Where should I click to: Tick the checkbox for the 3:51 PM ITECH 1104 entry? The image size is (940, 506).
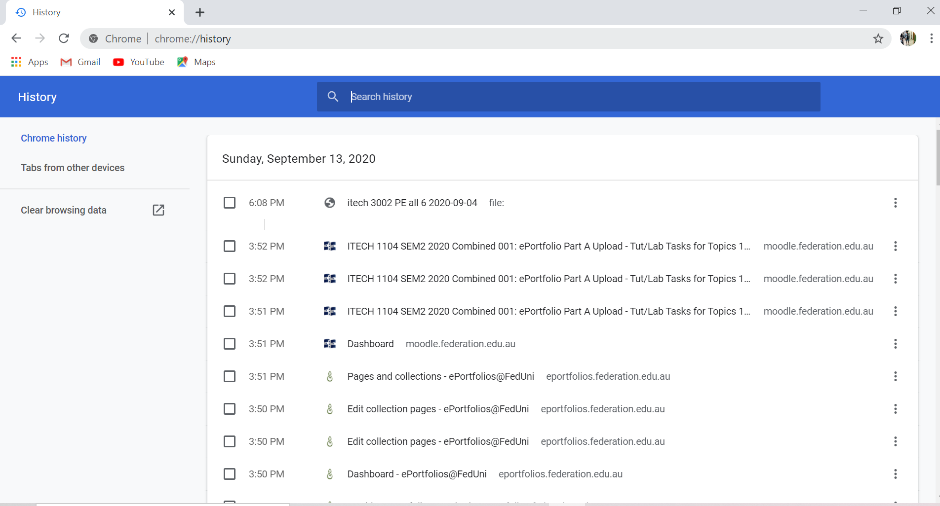[230, 311]
